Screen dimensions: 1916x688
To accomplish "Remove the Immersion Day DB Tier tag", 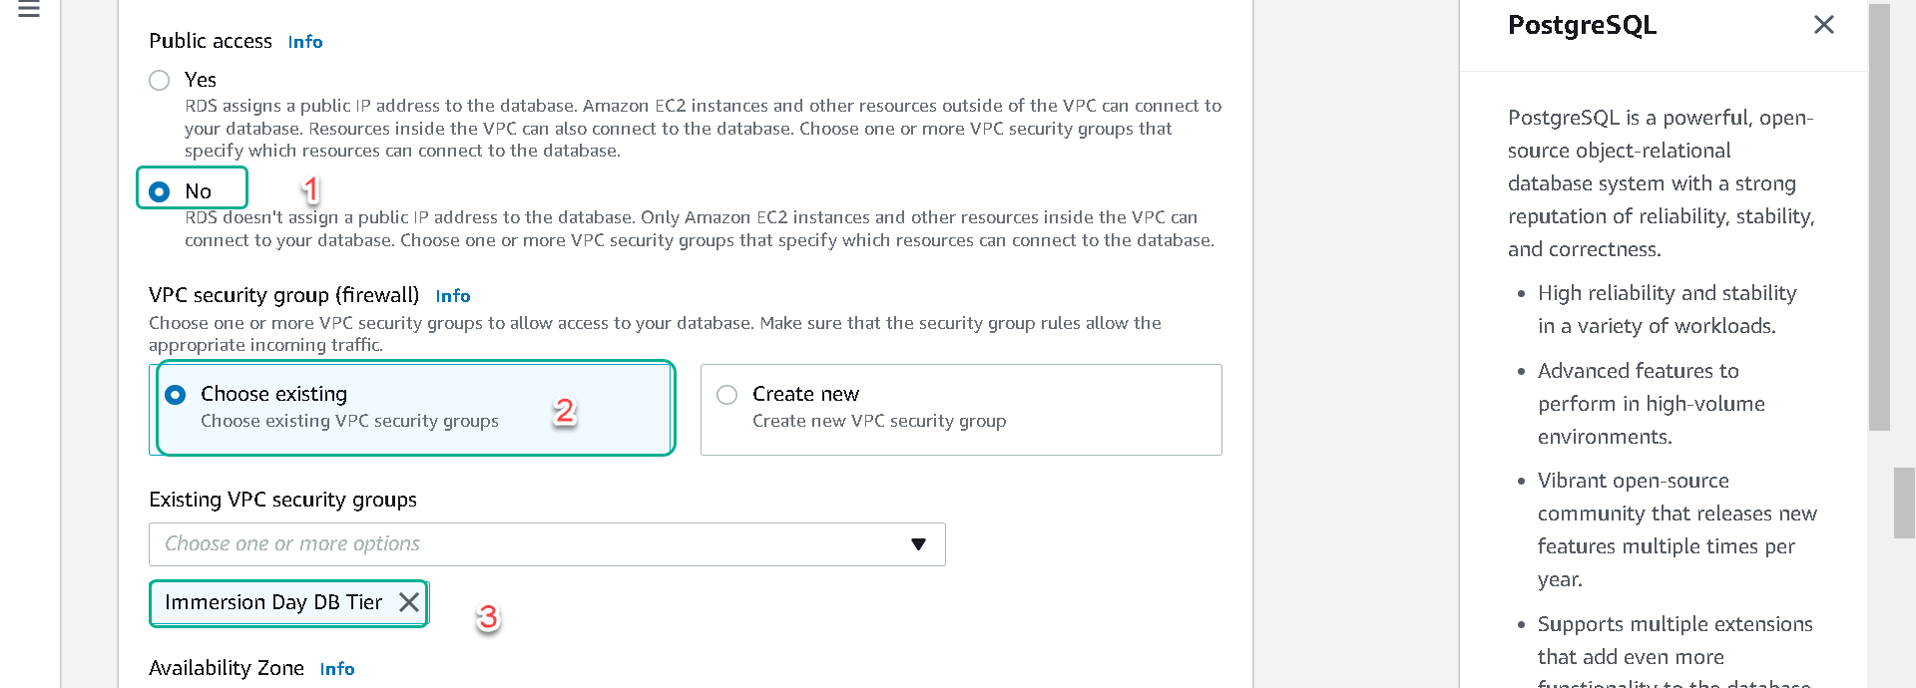I will click(409, 602).
